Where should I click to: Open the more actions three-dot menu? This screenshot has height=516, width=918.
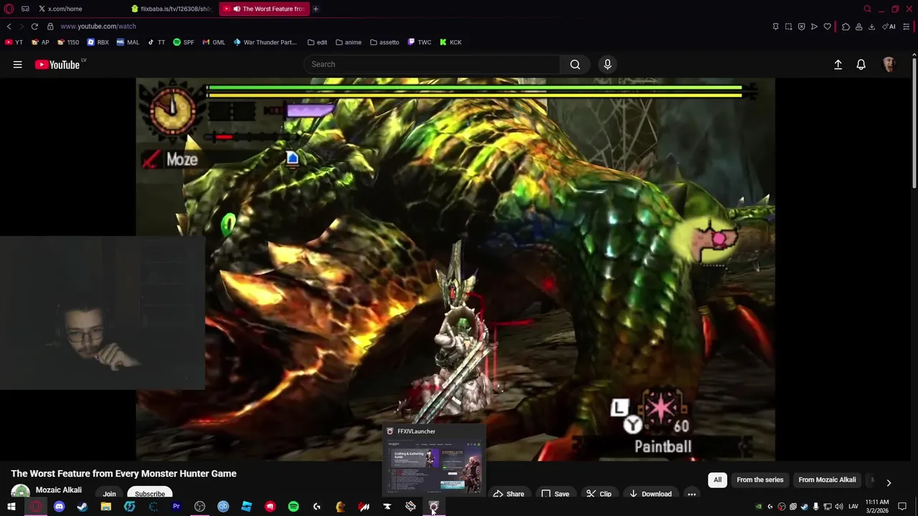(691, 494)
